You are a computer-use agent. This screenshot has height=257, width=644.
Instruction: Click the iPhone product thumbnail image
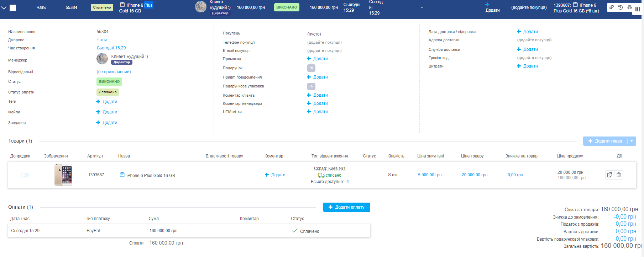click(63, 175)
